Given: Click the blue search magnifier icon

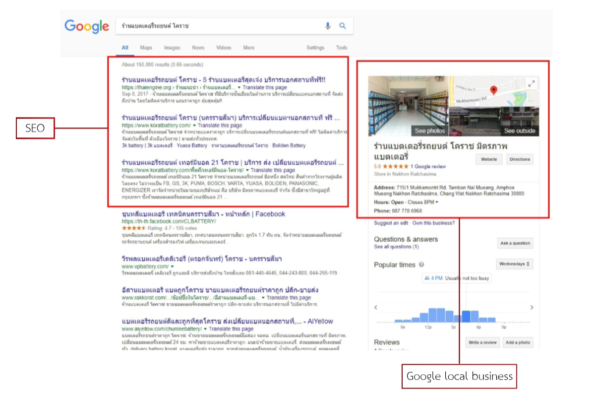Looking at the screenshot, I should (x=343, y=26).
